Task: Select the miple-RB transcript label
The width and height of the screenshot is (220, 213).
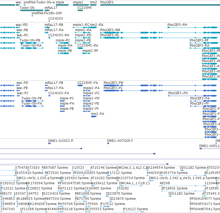Action: 65,51
